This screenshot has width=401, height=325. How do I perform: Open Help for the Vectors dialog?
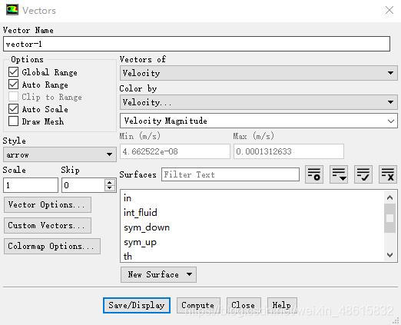[282, 305]
